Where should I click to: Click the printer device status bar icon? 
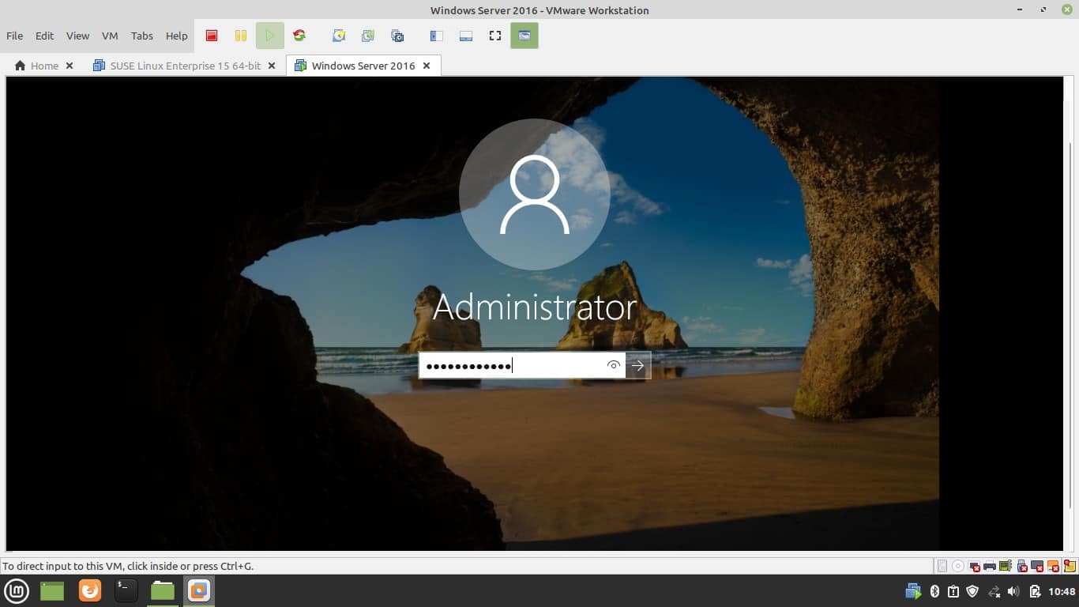tap(990, 566)
